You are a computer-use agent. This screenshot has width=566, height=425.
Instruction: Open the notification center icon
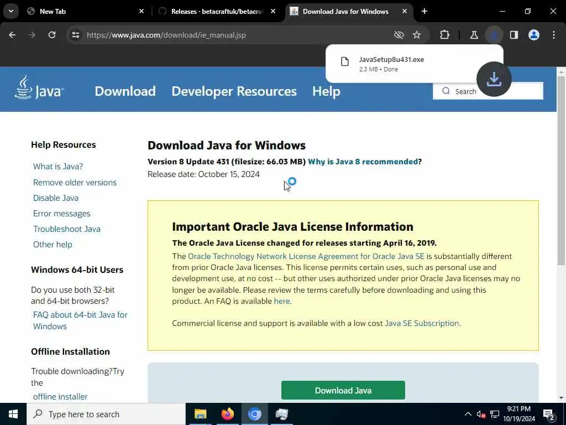548,414
